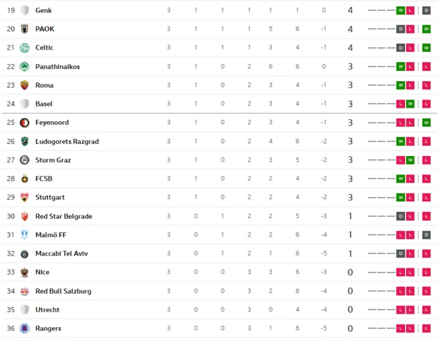Image resolution: width=437 pixels, height=338 pixels.
Task: Open the Genk team link
Action: [x=43, y=10]
